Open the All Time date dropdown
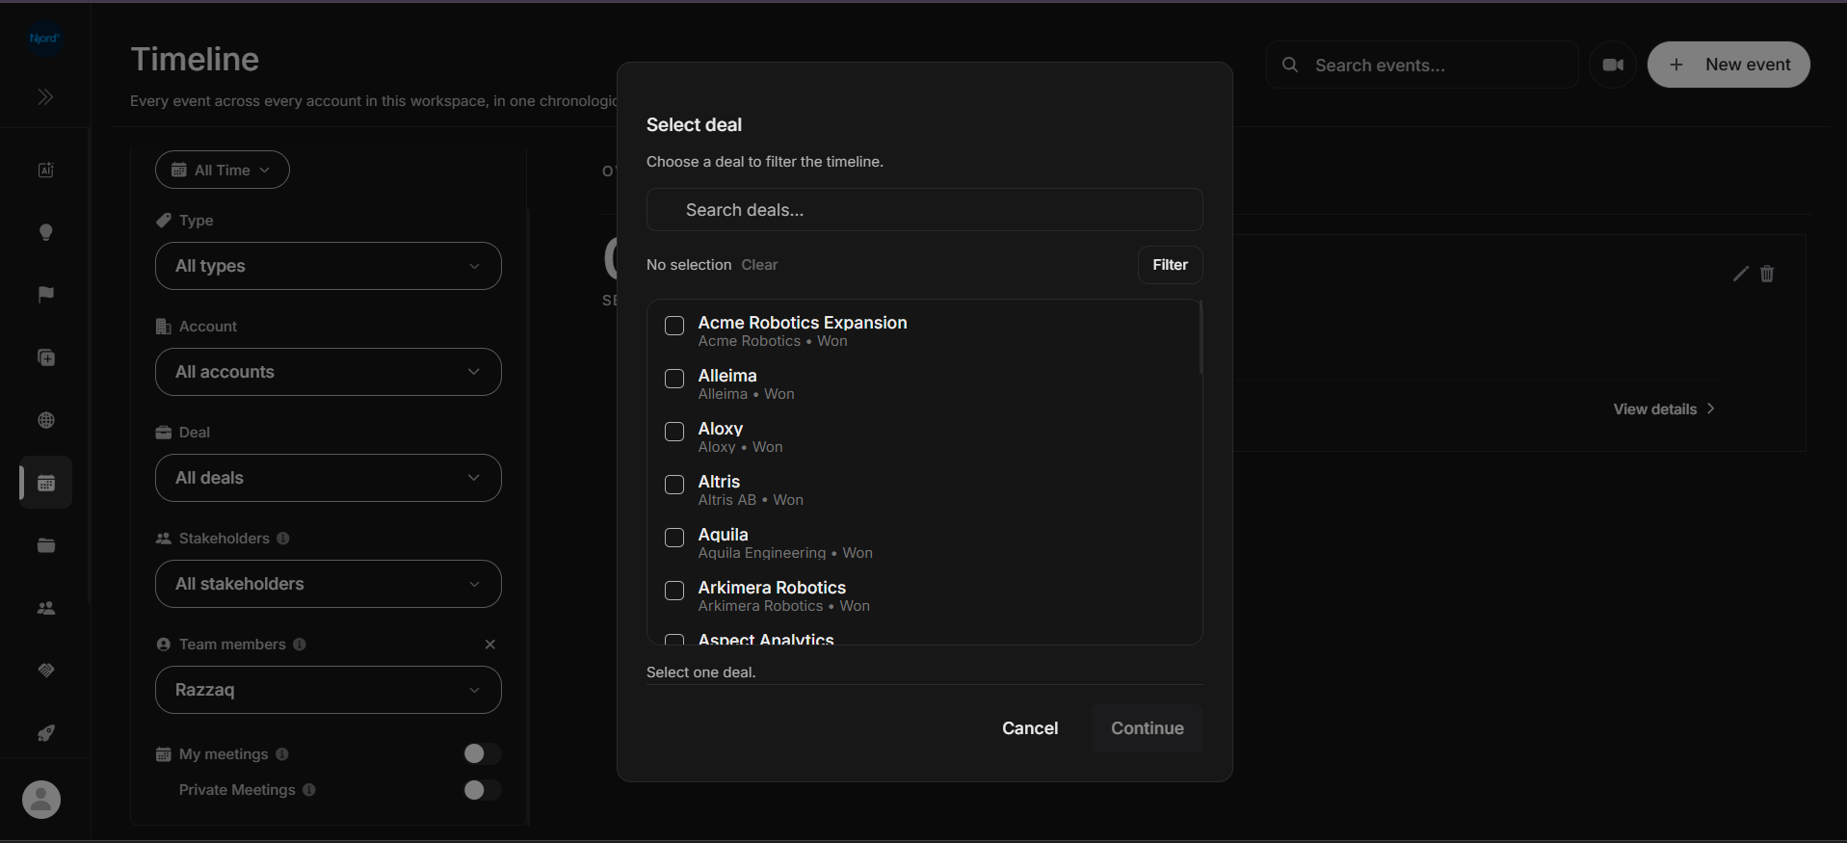Screen dimensions: 1847x843 click(x=223, y=170)
